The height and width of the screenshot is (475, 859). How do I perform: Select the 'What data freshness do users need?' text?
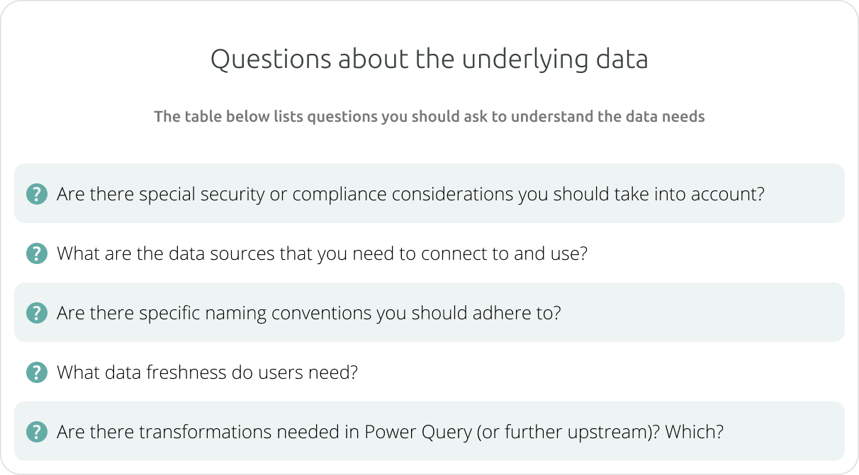point(207,372)
